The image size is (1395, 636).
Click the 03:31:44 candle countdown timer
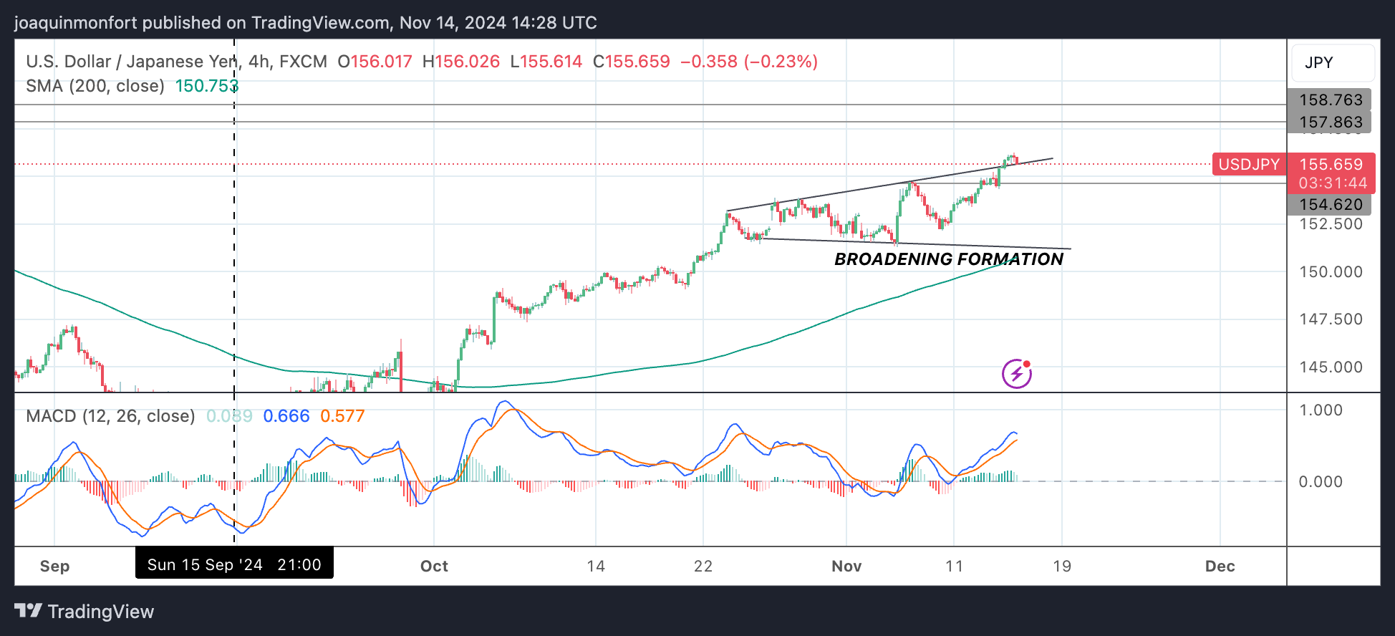[1332, 183]
